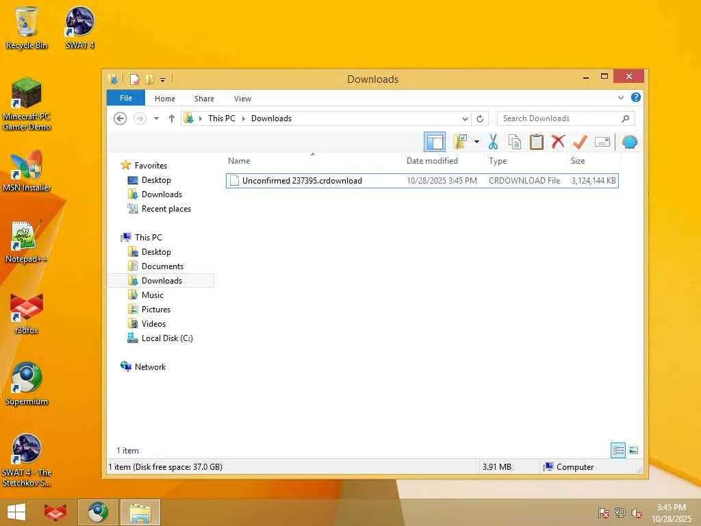Go up one folder level
This screenshot has height=526, width=701.
tap(172, 118)
